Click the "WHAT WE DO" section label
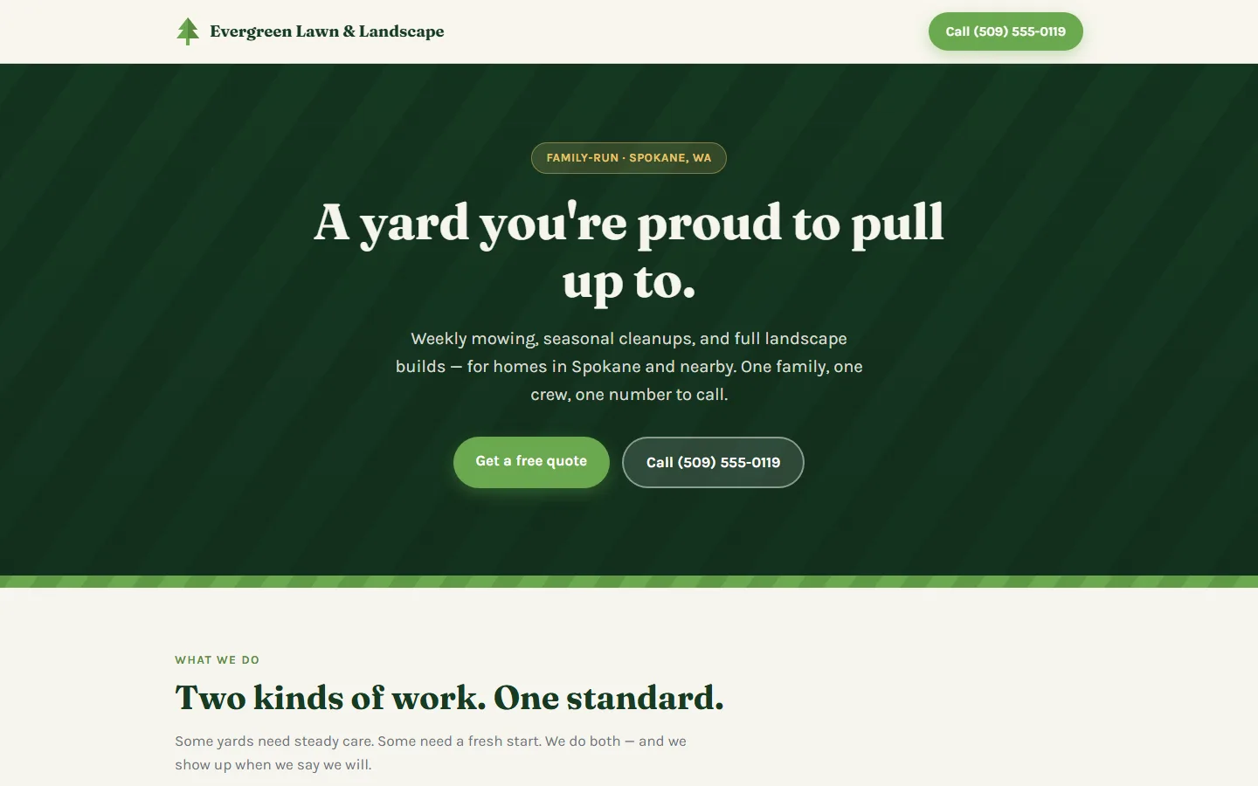The width and height of the screenshot is (1258, 786). point(218,660)
